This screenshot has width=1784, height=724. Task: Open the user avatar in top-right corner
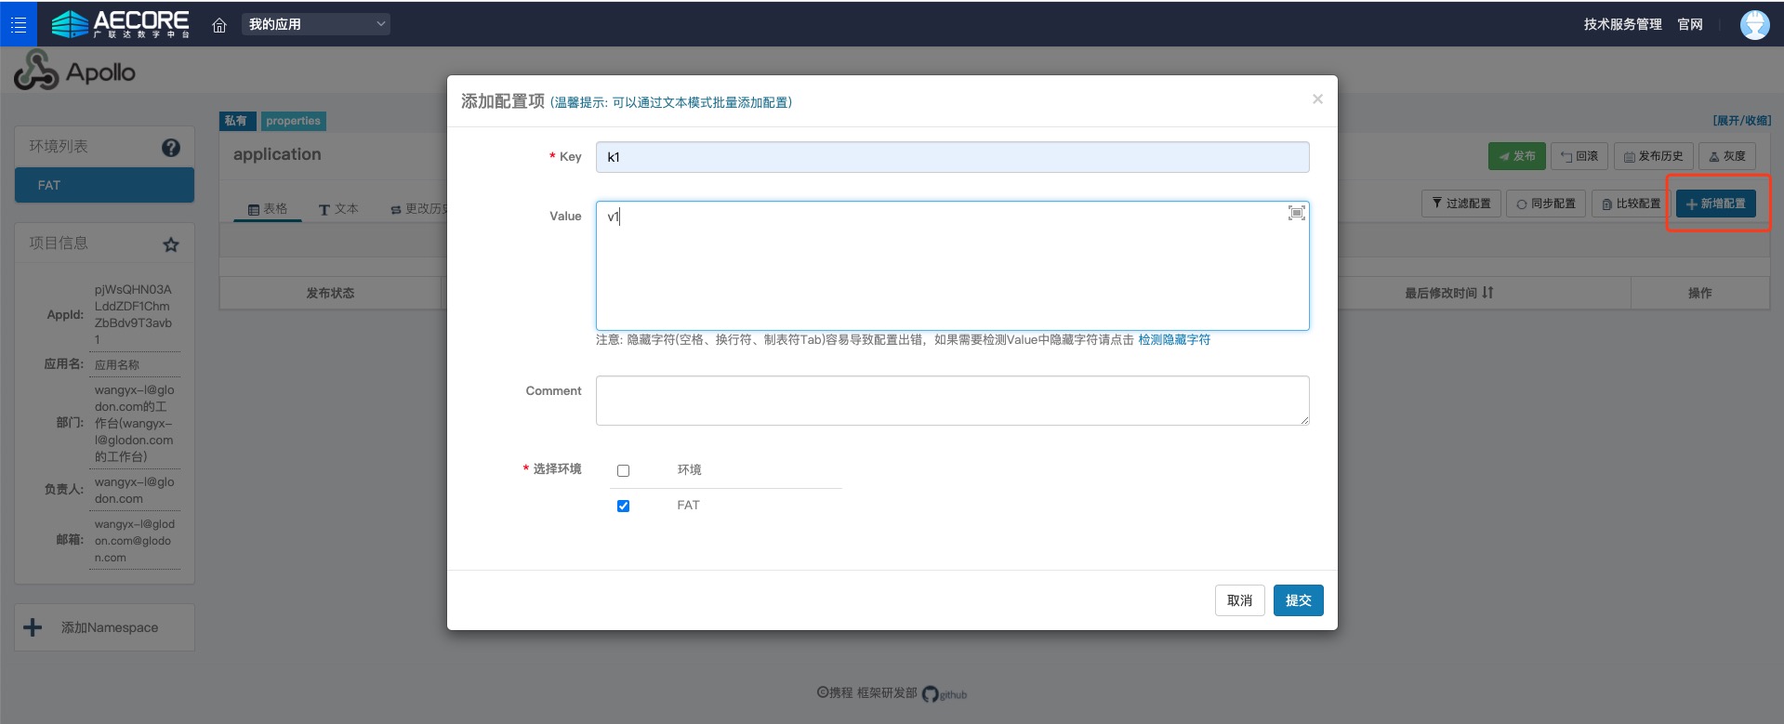tap(1754, 25)
